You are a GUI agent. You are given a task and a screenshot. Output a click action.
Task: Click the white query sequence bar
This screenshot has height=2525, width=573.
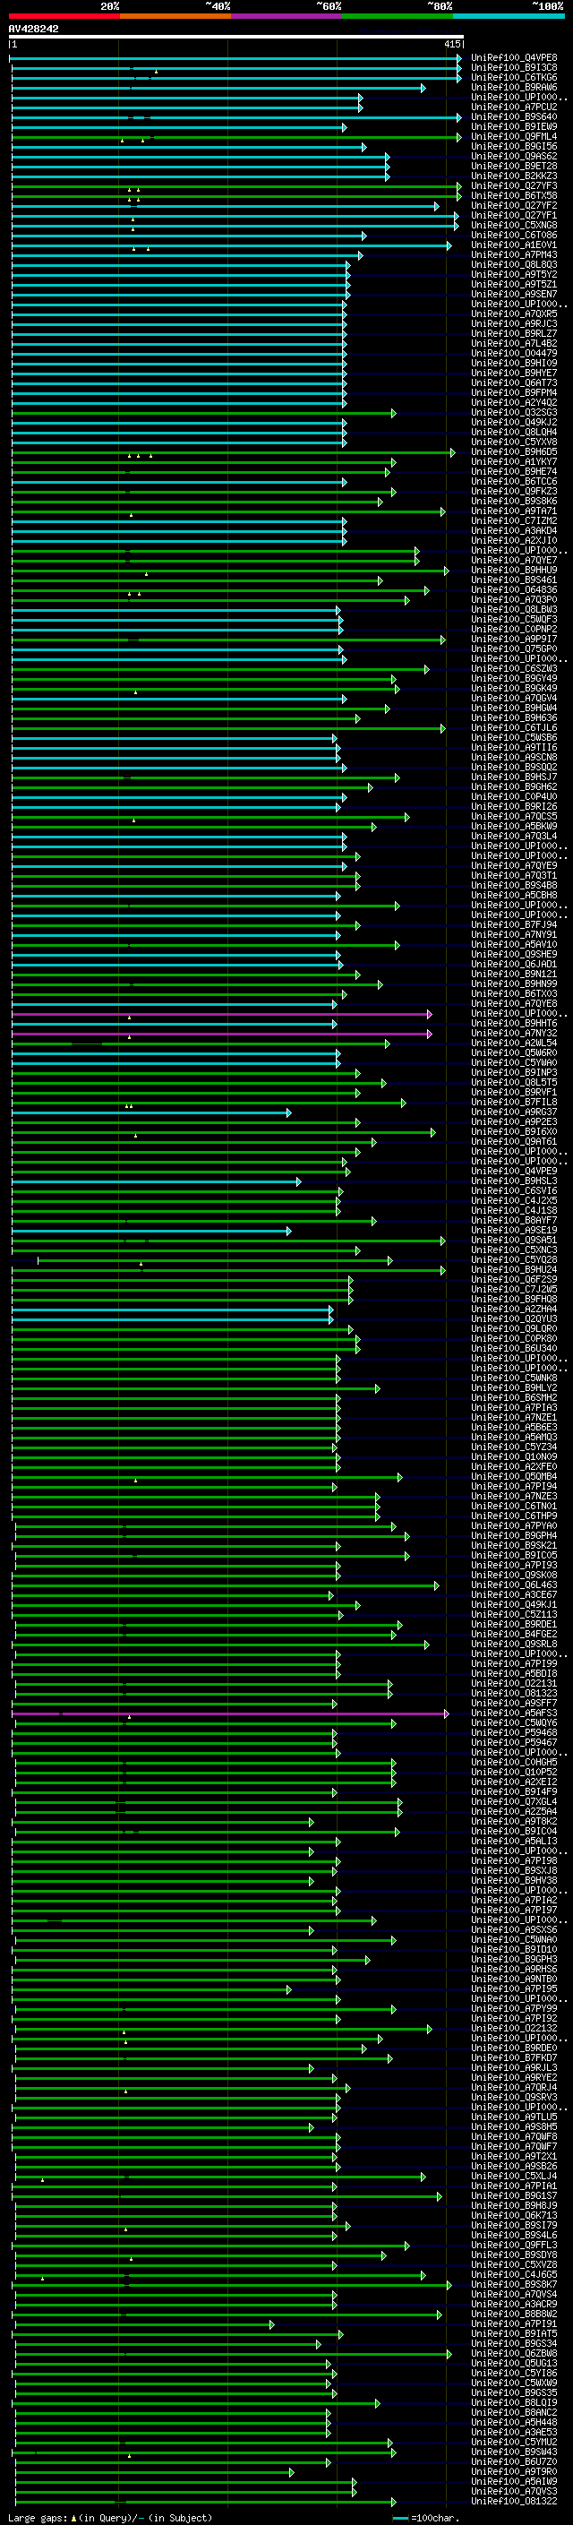(x=236, y=38)
